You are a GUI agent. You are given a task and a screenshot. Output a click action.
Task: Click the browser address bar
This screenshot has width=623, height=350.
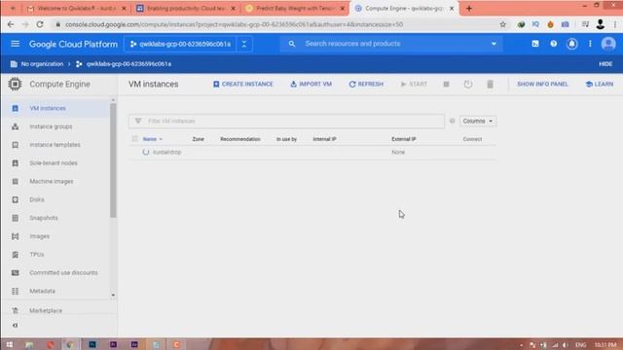[278, 24]
